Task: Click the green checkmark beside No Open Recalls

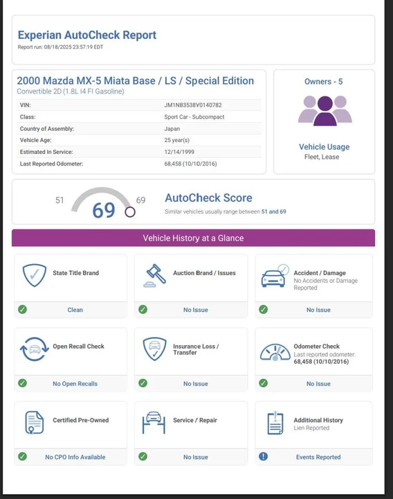Action: [x=22, y=383]
